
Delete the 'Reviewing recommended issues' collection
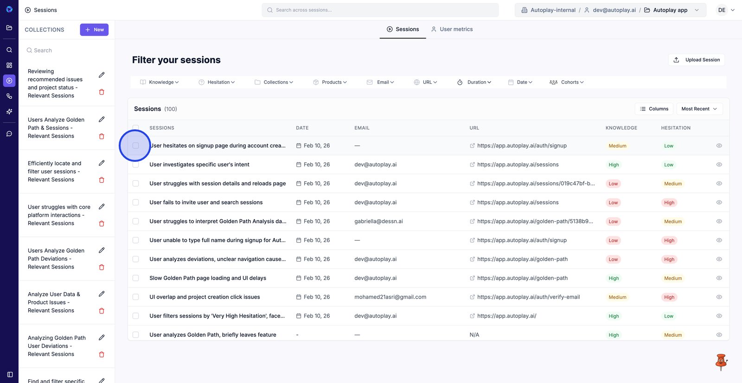(102, 92)
